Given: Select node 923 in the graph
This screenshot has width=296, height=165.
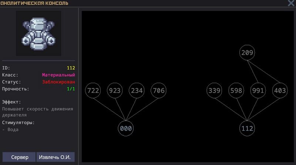Looking at the screenshot, I should click(x=115, y=90).
